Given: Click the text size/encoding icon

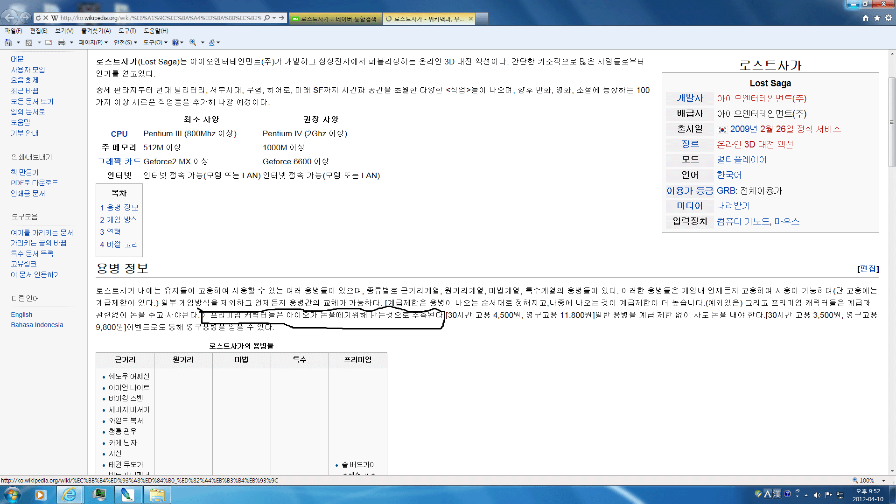Looking at the screenshot, I should (211, 42).
